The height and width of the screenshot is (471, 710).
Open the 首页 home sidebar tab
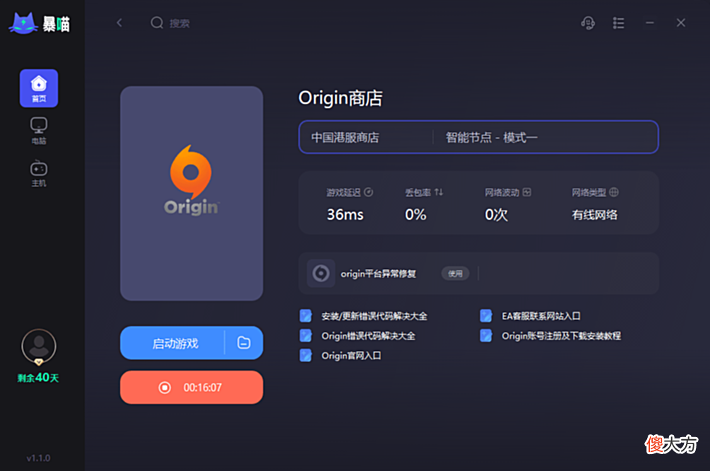(38, 88)
